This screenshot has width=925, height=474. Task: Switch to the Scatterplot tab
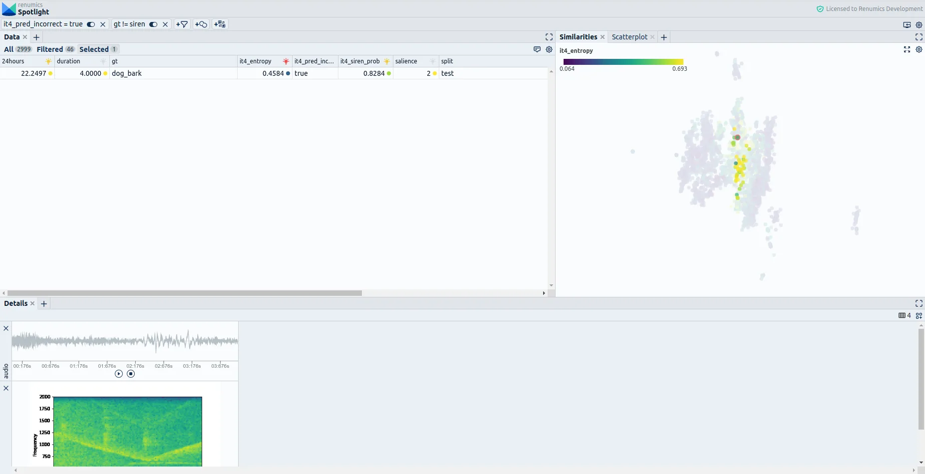[x=629, y=37]
